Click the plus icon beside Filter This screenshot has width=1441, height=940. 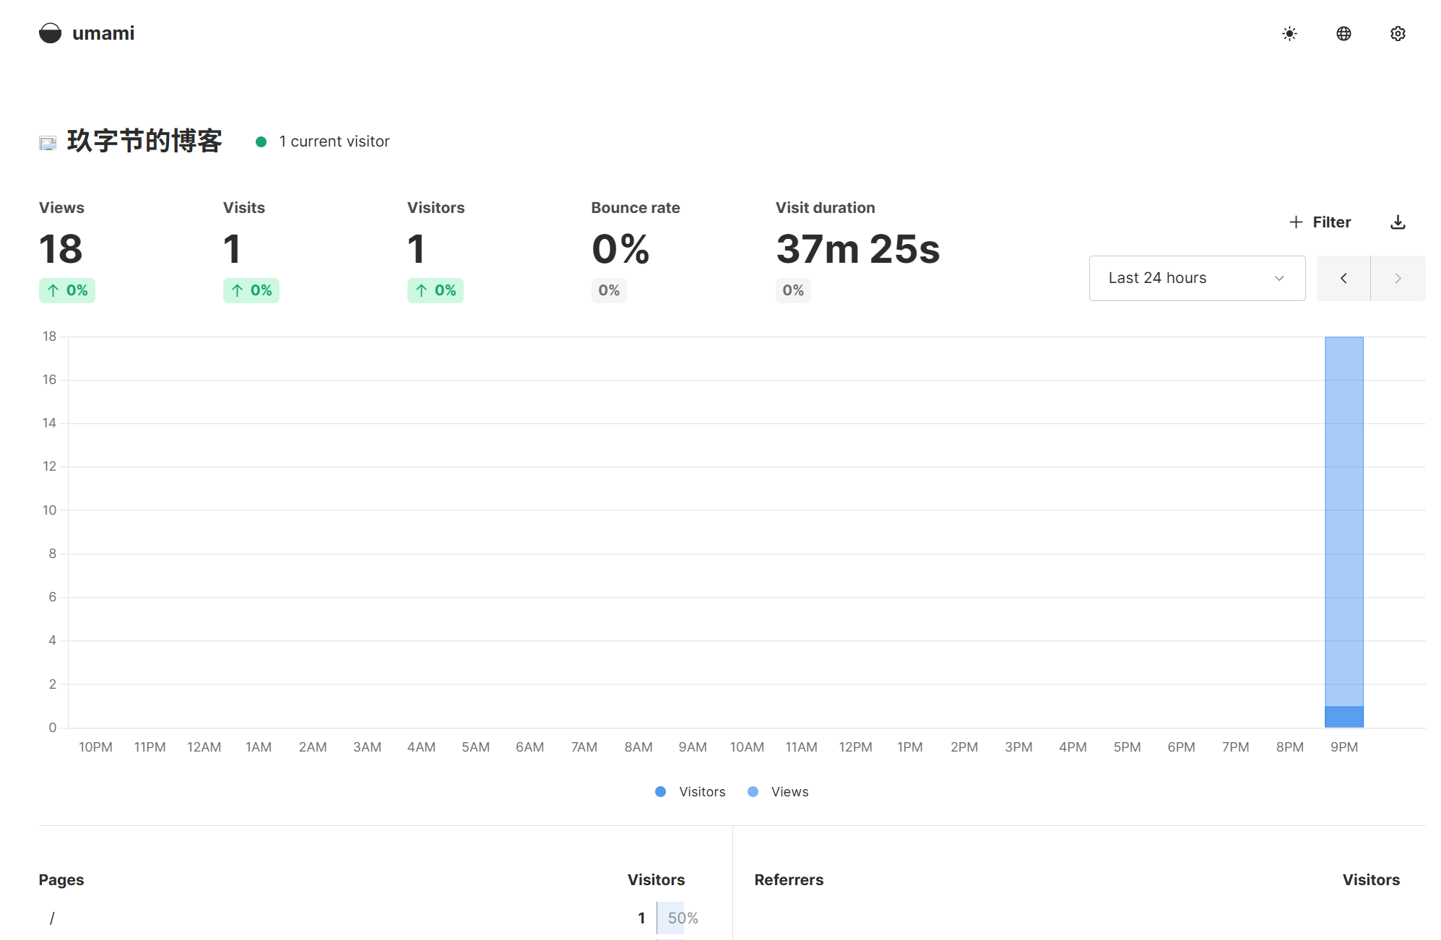pyautogui.click(x=1296, y=222)
